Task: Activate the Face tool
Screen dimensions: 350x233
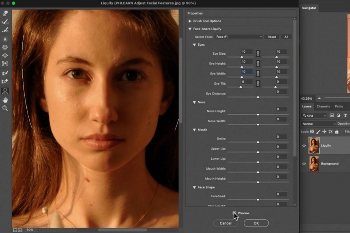Action: point(5,91)
